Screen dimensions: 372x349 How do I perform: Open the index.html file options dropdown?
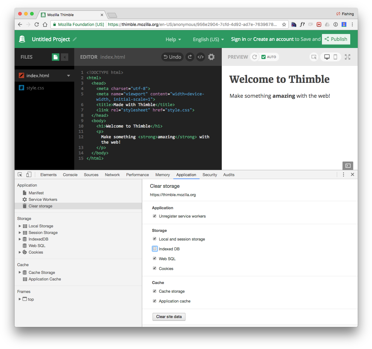pos(69,76)
